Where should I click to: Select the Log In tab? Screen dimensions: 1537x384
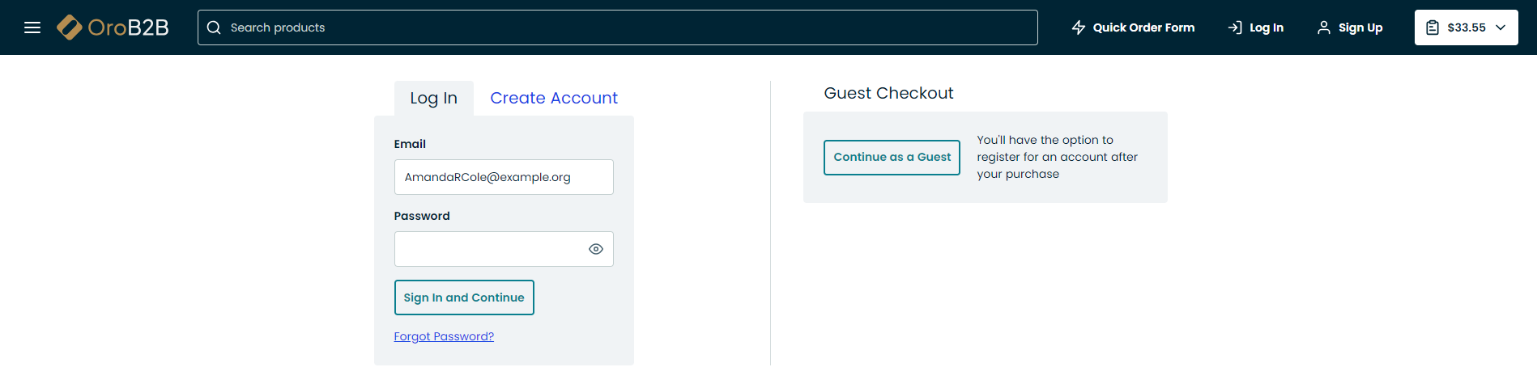tap(433, 98)
